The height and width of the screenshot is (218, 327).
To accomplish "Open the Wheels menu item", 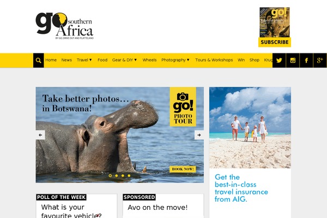I will (149, 60).
